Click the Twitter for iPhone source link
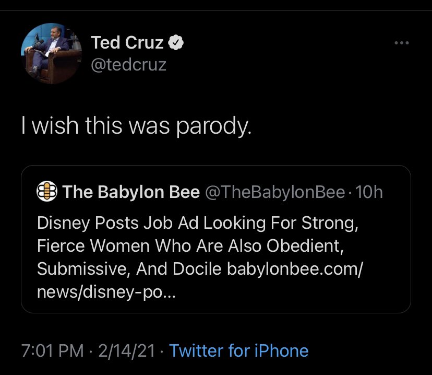 tap(238, 350)
